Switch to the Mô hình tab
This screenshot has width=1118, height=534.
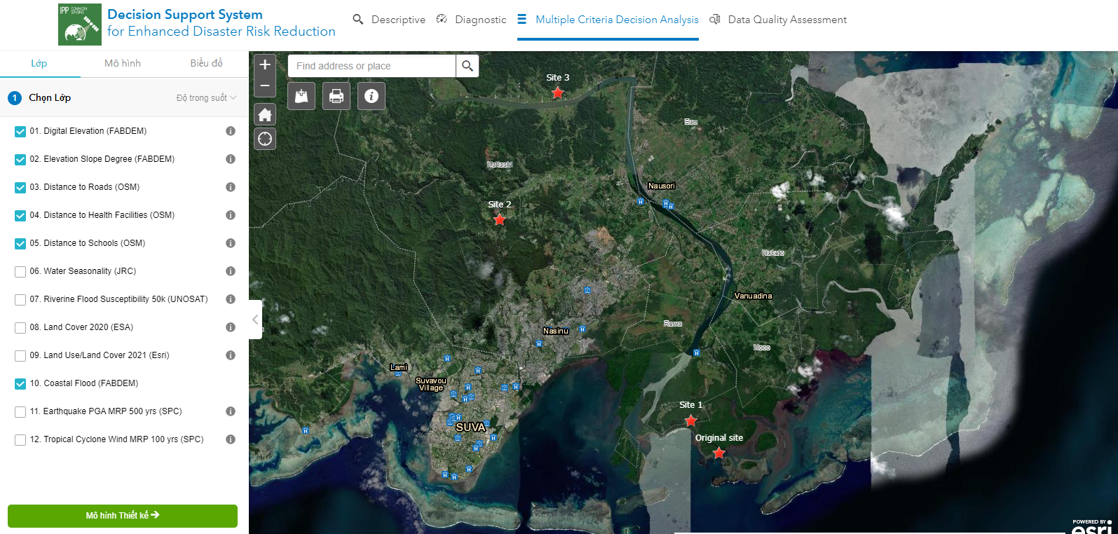click(123, 63)
